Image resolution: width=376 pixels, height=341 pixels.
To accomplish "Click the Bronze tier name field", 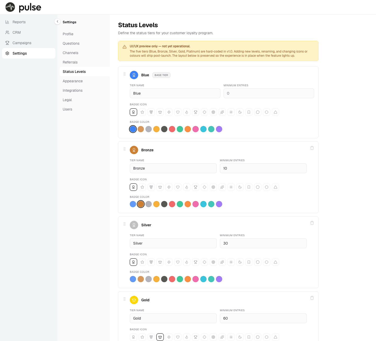I will point(173,168).
